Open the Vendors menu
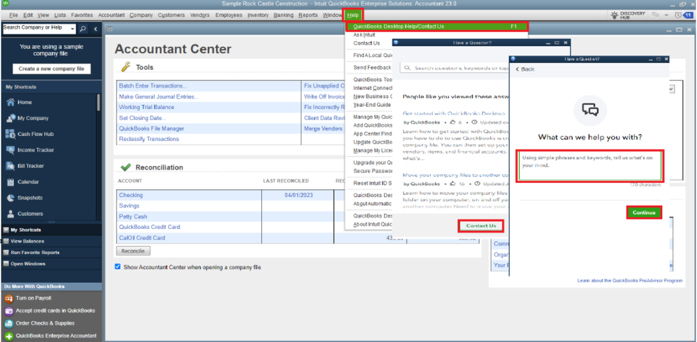The height and width of the screenshot is (342, 697). 200,15
